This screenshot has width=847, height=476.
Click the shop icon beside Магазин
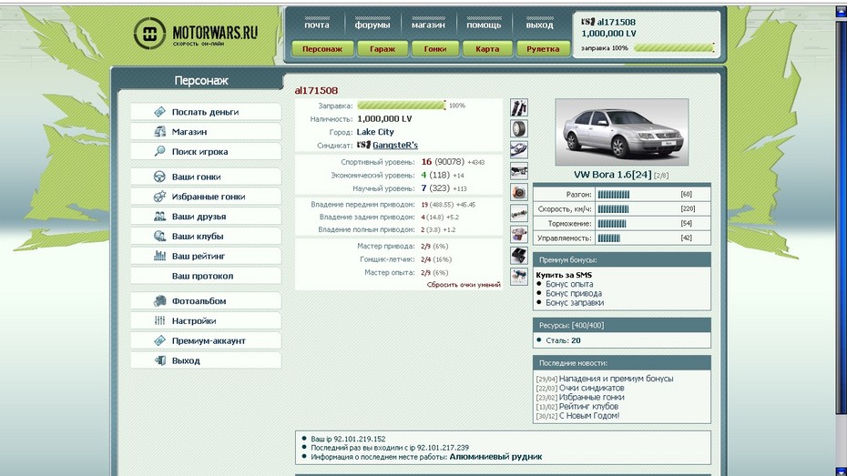(159, 132)
